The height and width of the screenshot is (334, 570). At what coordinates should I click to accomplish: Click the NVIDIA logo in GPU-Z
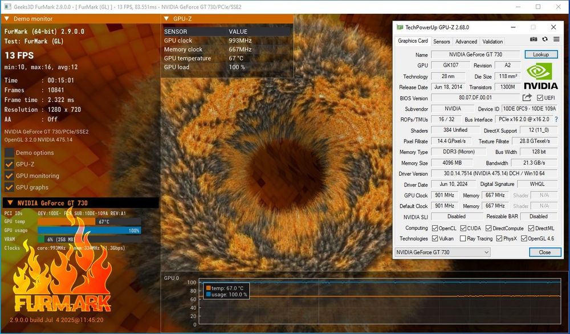coord(540,76)
